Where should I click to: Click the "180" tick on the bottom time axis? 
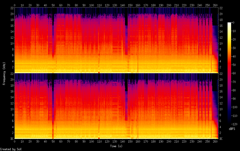(x=153, y=142)
